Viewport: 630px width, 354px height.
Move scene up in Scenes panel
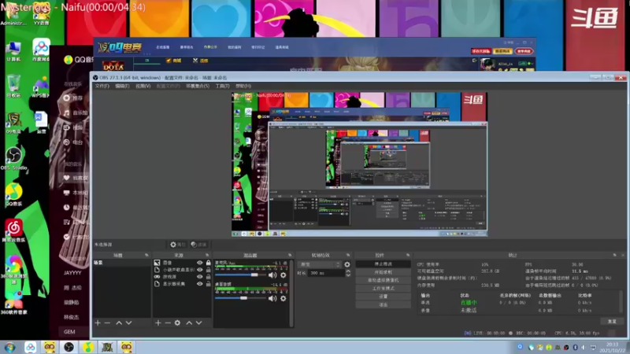click(119, 323)
